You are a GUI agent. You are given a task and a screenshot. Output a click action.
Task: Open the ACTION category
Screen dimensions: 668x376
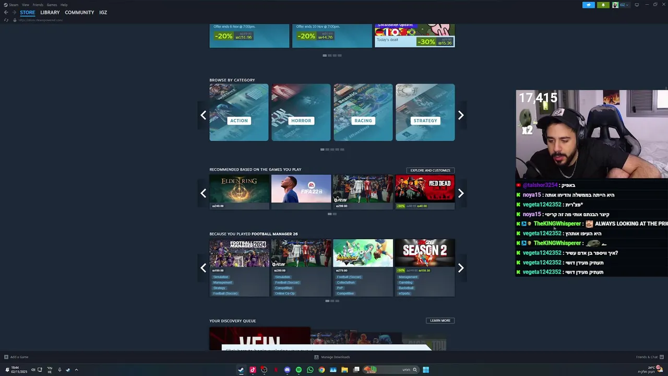[x=239, y=112]
